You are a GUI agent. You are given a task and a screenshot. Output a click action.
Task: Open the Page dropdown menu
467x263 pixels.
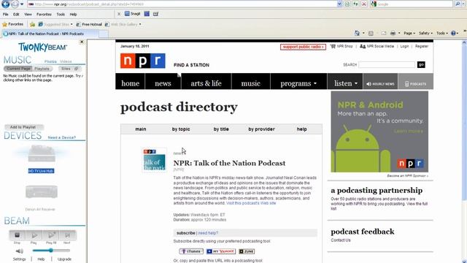tap(409, 33)
